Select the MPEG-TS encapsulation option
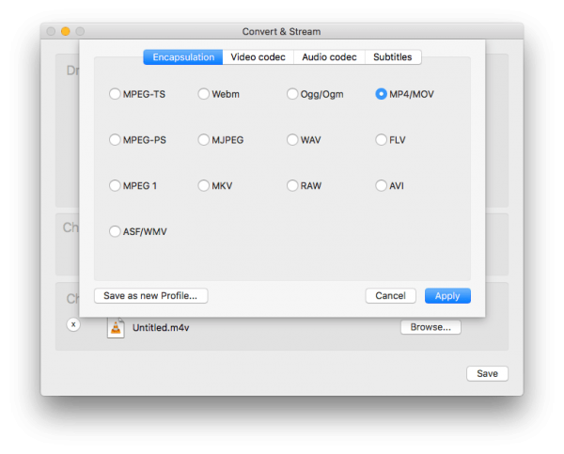Screen dimensions: 564x454 click(x=116, y=94)
